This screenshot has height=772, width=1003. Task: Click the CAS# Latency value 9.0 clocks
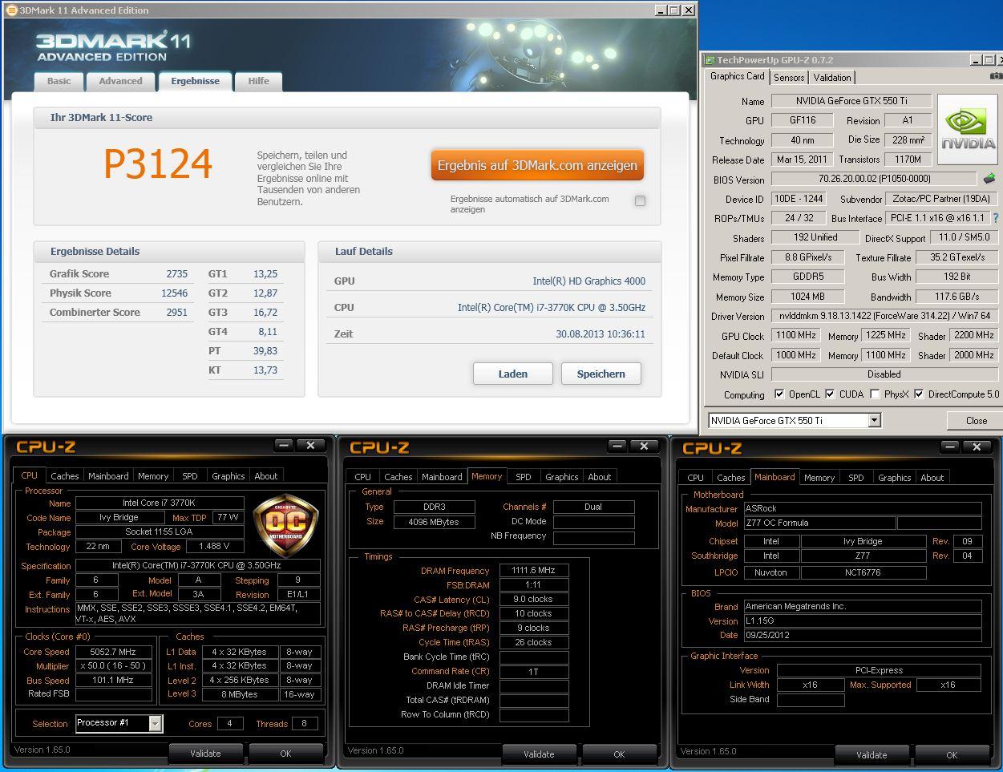click(x=534, y=599)
